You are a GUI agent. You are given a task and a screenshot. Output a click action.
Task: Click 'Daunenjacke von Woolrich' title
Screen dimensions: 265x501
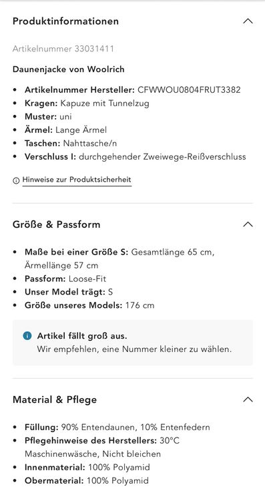click(x=69, y=69)
